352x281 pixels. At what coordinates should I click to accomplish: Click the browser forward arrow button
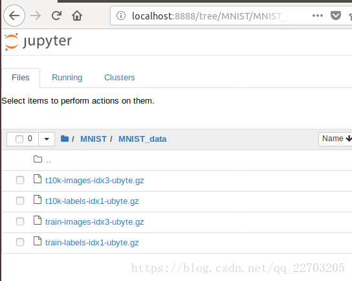36,16
